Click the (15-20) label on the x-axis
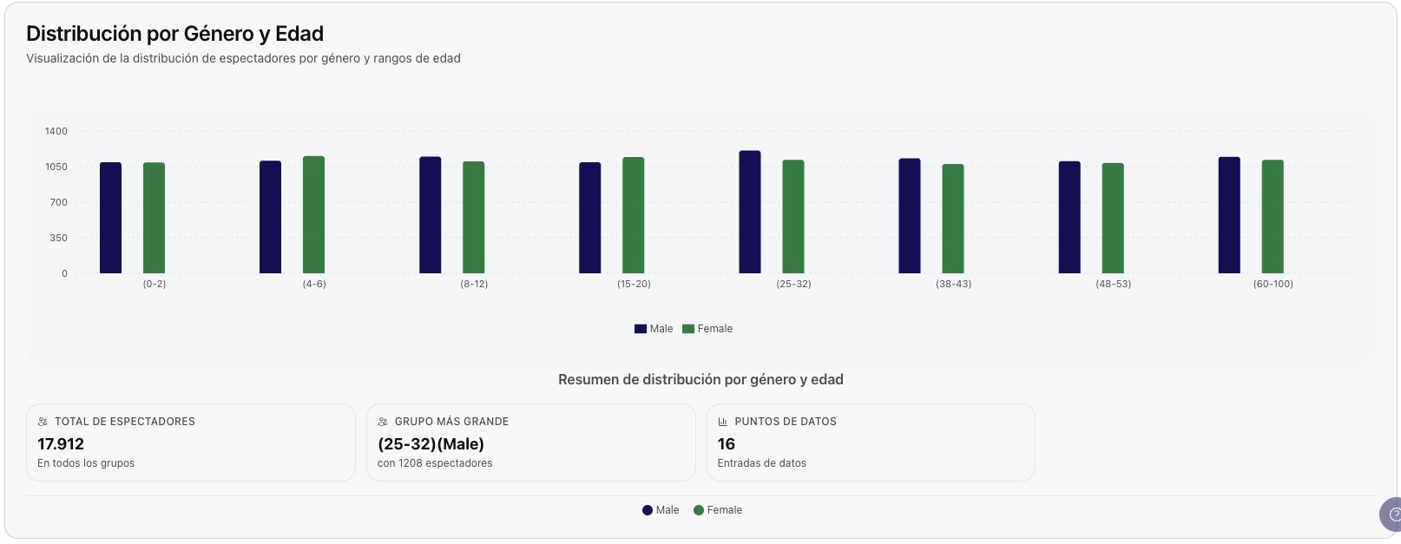1401x544 pixels. tap(634, 285)
